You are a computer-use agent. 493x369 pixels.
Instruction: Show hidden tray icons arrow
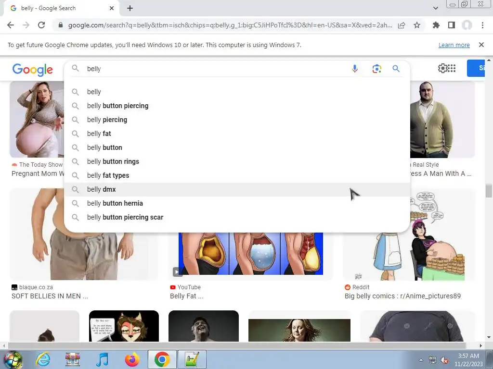click(421, 360)
